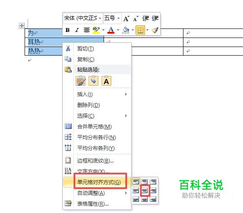
Task: Open 文字方向(X) menu entry
Action: pos(97,171)
